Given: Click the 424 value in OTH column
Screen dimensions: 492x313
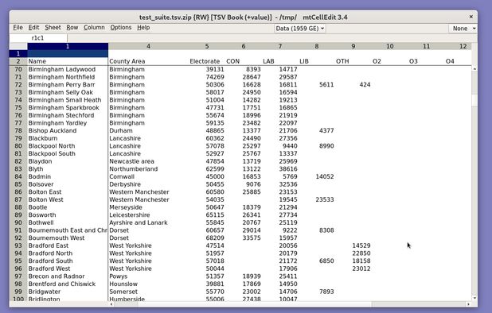Looking at the screenshot, I should pyautogui.click(x=353, y=84).
